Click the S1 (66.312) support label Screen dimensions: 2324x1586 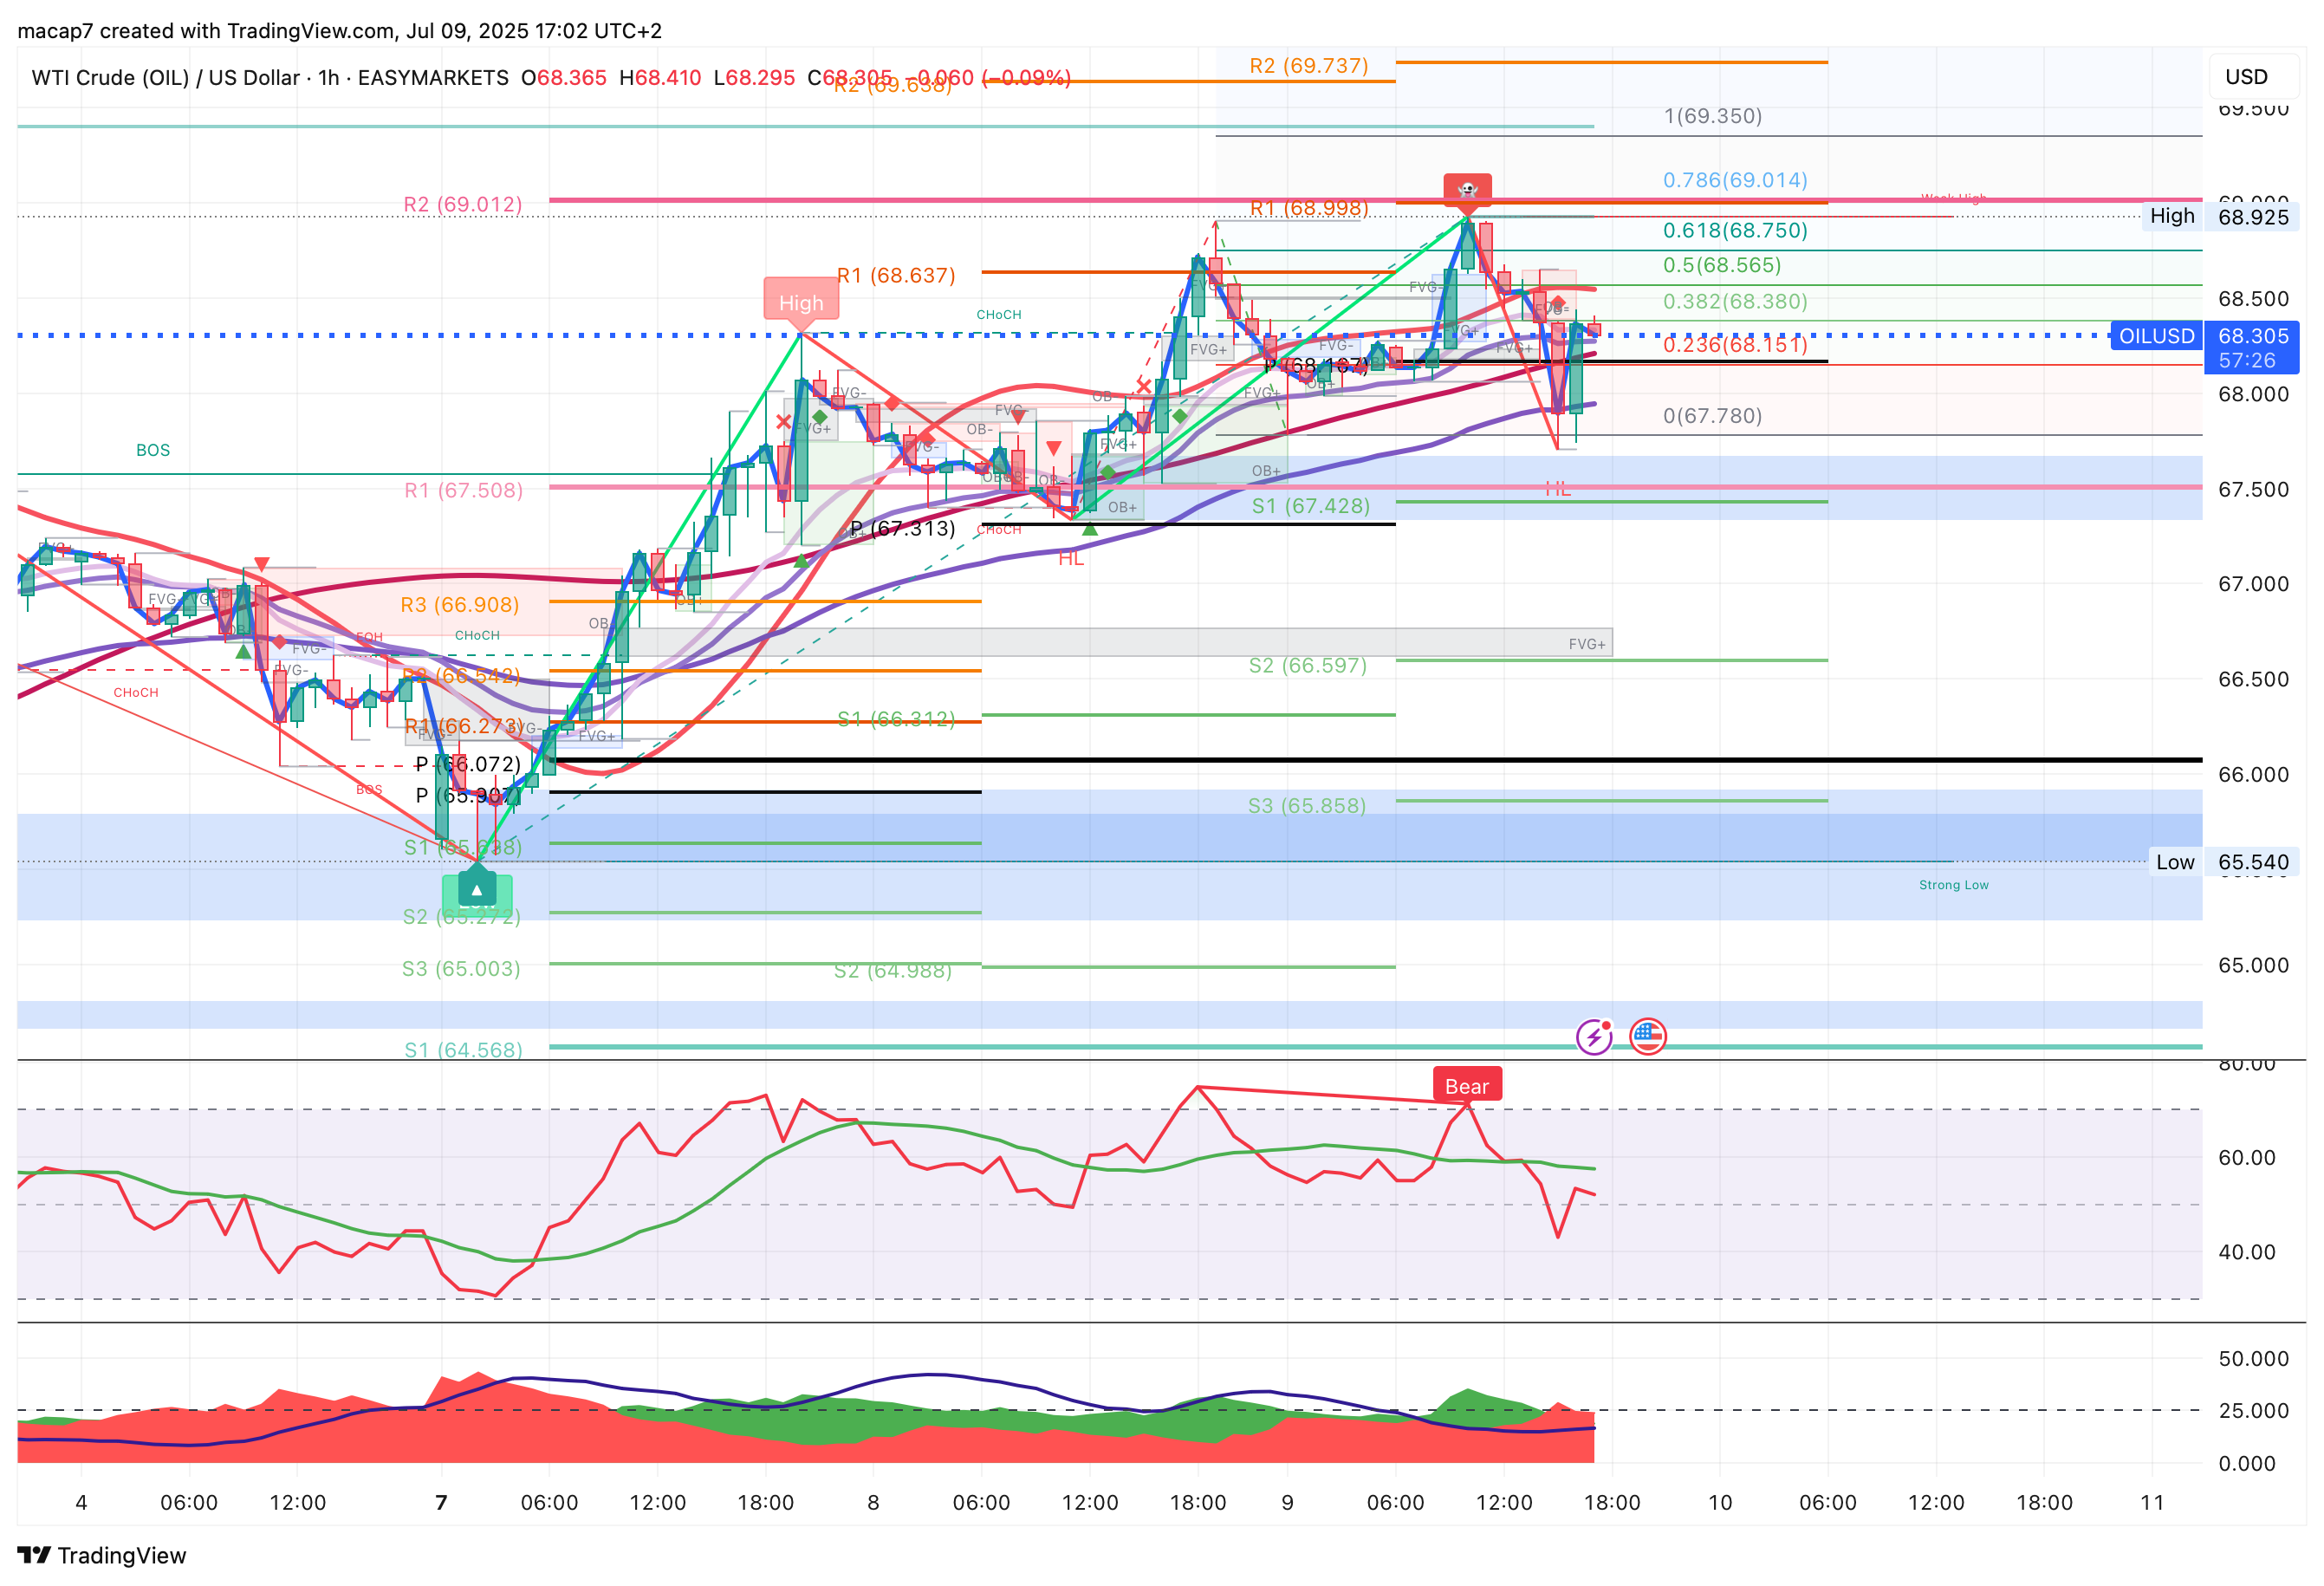(x=896, y=719)
